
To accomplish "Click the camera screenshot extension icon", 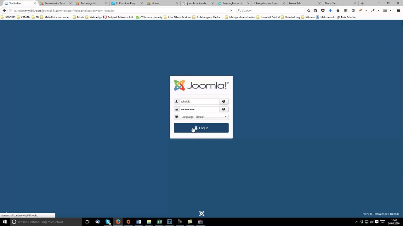I will [x=385, y=10].
